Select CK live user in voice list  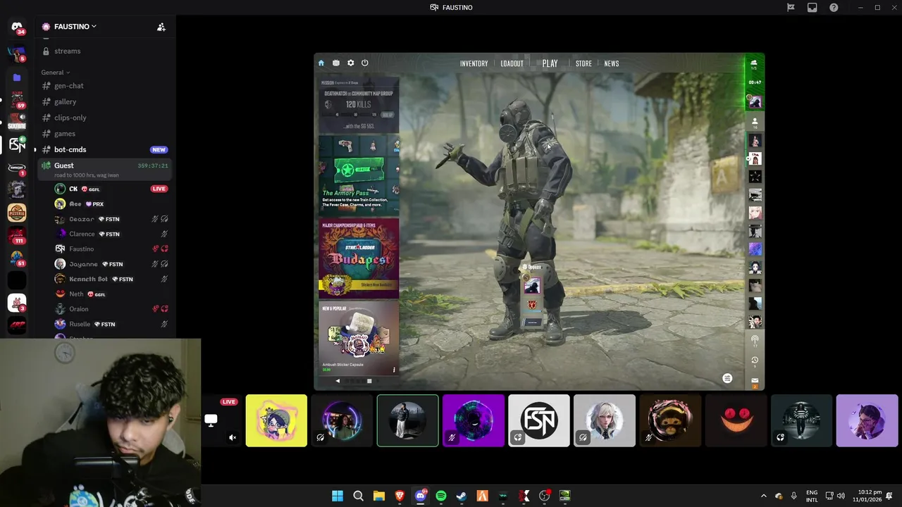(111, 189)
